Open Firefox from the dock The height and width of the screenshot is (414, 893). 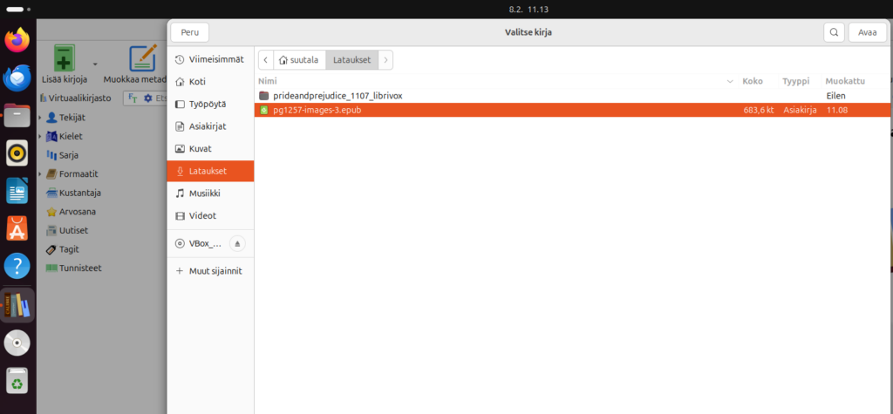[17, 40]
